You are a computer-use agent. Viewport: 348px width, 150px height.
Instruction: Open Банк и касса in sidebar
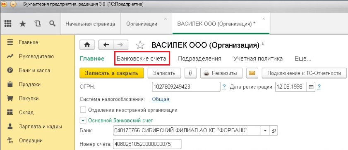(x=34, y=70)
